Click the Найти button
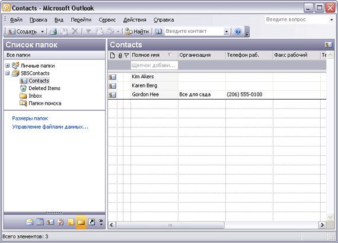The image size is (338, 243). tap(137, 31)
